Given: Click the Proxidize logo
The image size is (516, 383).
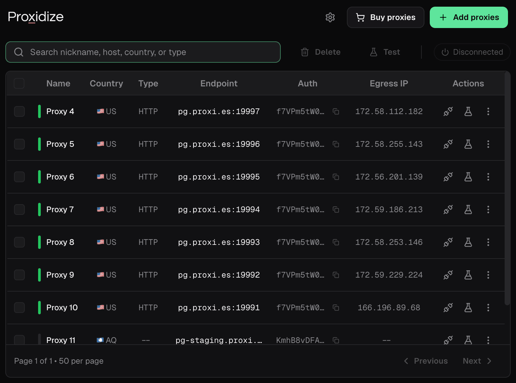Looking at the screenshot, I should tap(36, 17).
